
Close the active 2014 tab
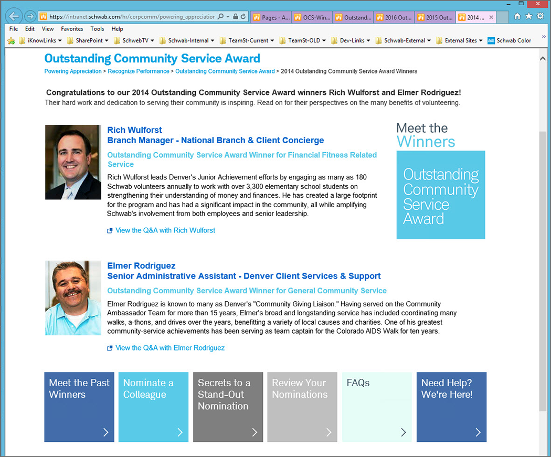(491, 17)
